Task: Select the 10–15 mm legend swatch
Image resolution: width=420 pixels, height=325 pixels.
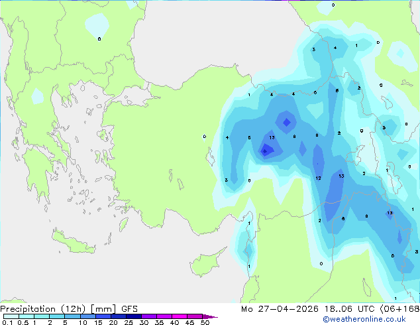Action: pyautogui.click(x=87, y=316)
